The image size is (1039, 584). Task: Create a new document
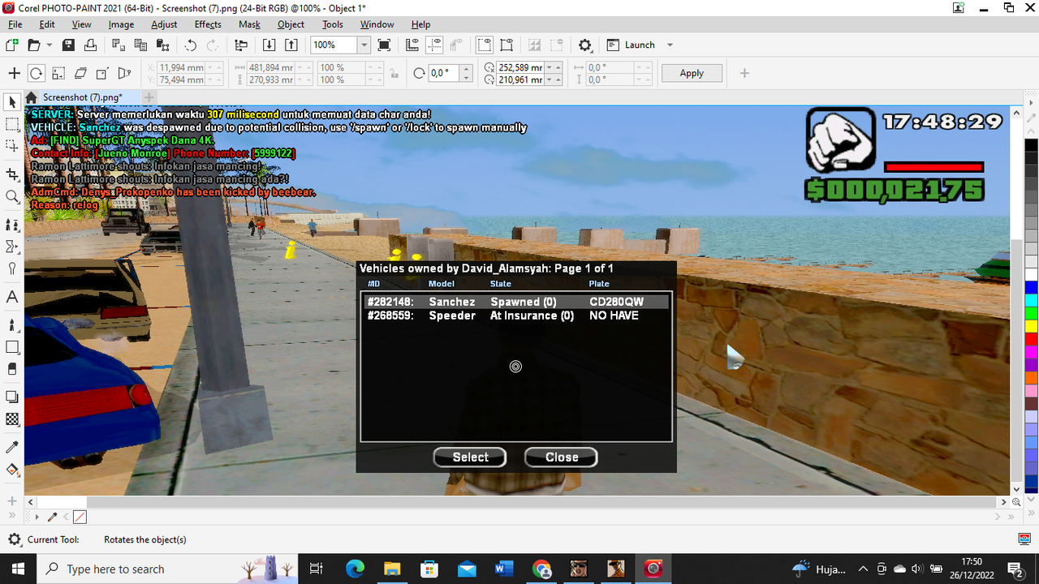12,45
